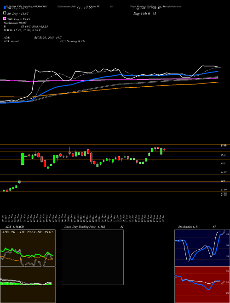Click the 'SI 14/5: 59.5 / 62.28' readout
The width and height of the screenshot is (230, 303).
coord(34,27)
